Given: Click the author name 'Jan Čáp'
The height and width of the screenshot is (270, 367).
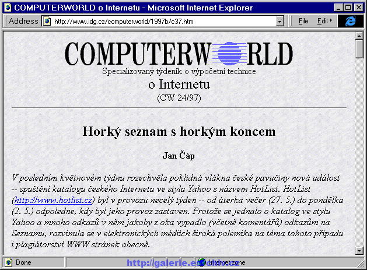Looking at the screenshot, I should 179,156.
